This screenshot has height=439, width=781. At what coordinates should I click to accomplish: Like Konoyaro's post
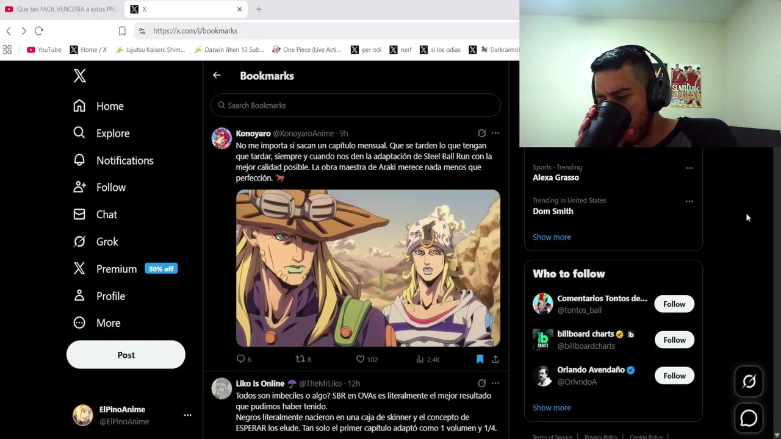[x=367, y=359]
